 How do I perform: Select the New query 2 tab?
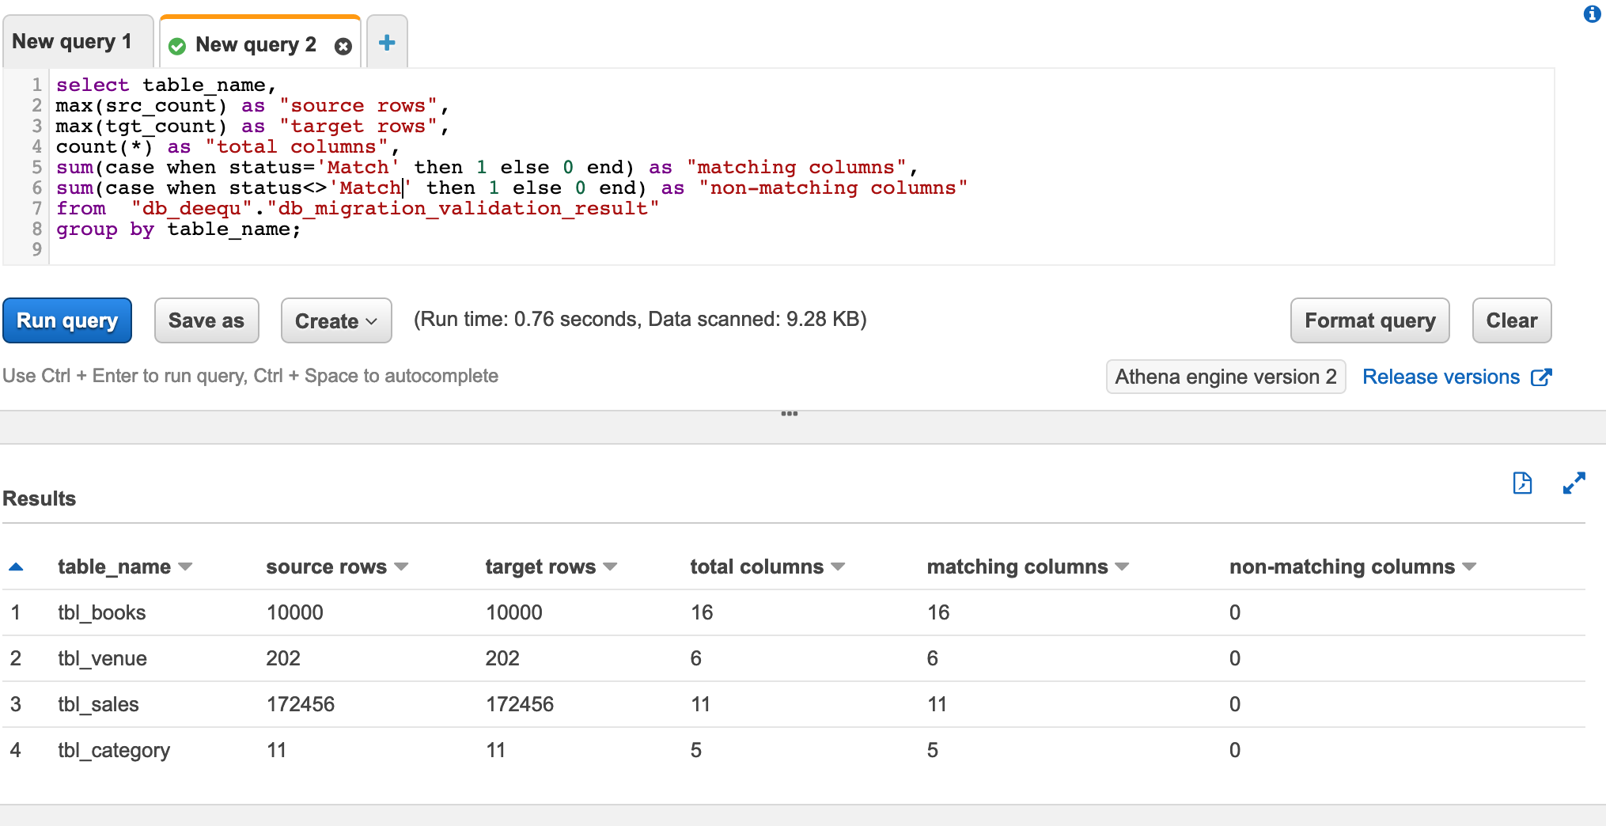pyautogui.click(x=255, y=45)
